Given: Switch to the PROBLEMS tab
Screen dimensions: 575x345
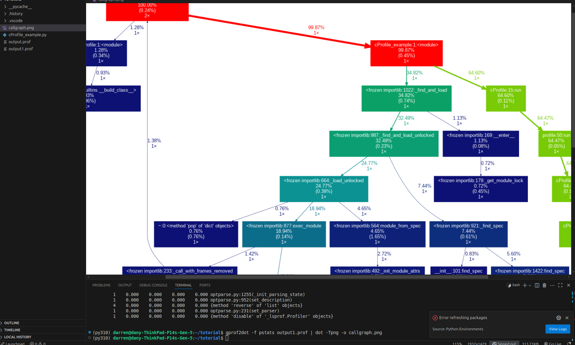Looking at the screenshot, I should coord(101,285).
